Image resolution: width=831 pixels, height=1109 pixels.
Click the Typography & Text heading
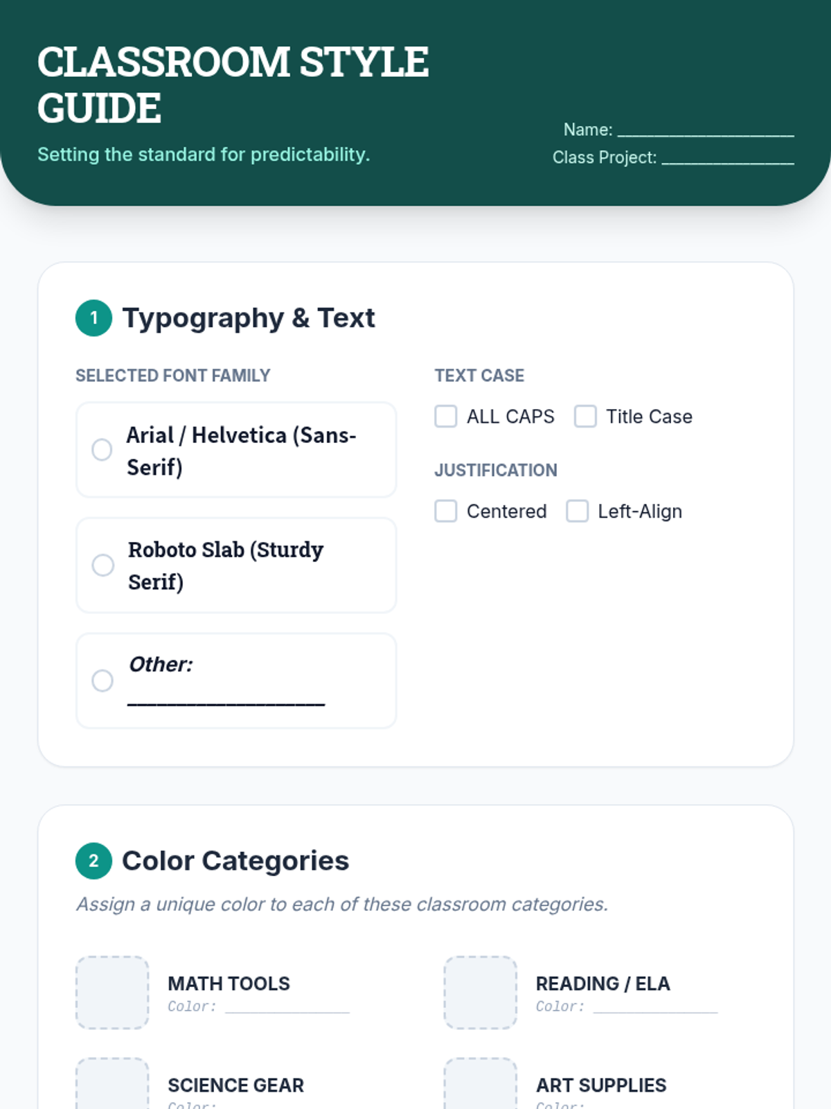pos(249,318)
